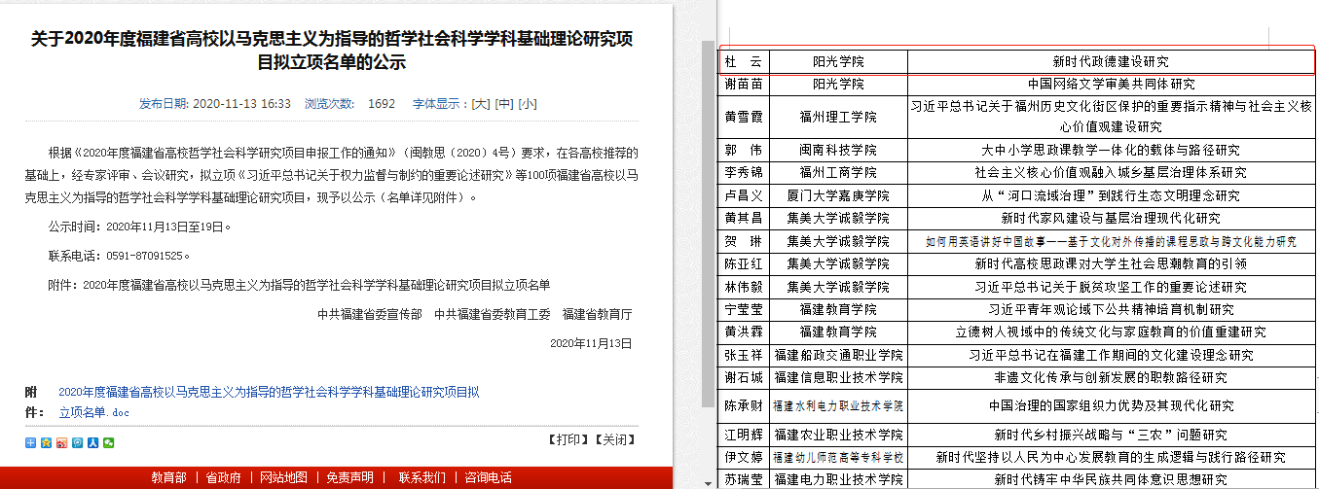
Task: Click the blue plus more-share icon
Action: tap(31, 443)
